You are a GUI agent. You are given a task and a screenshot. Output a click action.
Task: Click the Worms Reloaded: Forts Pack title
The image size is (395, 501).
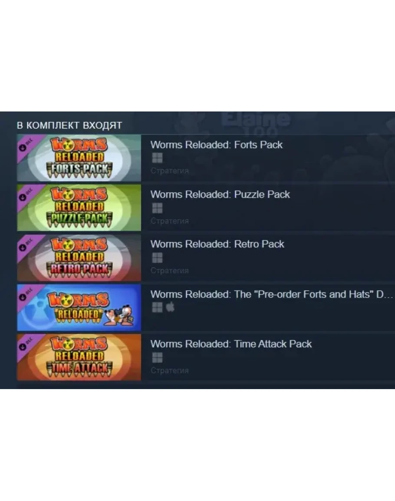click(x=217, y=145)
